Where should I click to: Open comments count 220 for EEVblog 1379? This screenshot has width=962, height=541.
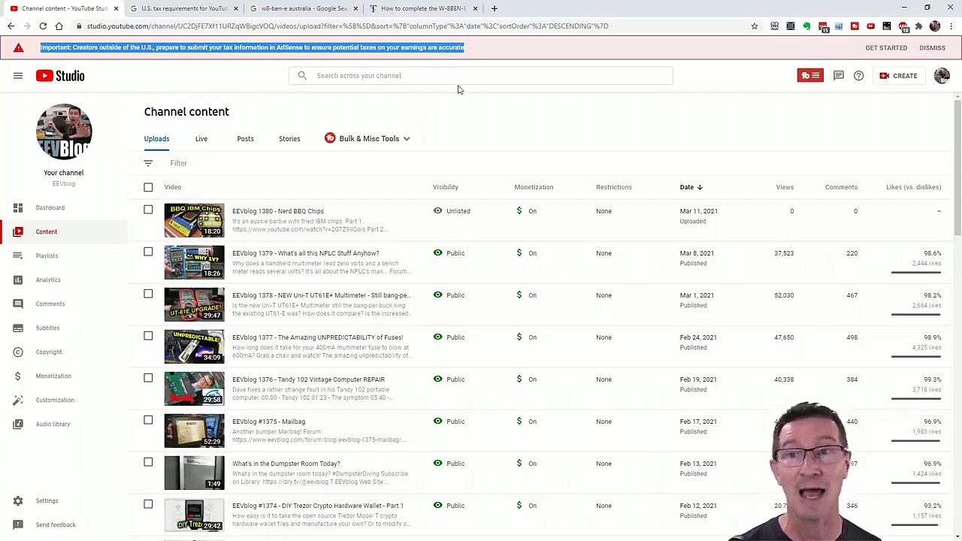click(x=852, y=253)
